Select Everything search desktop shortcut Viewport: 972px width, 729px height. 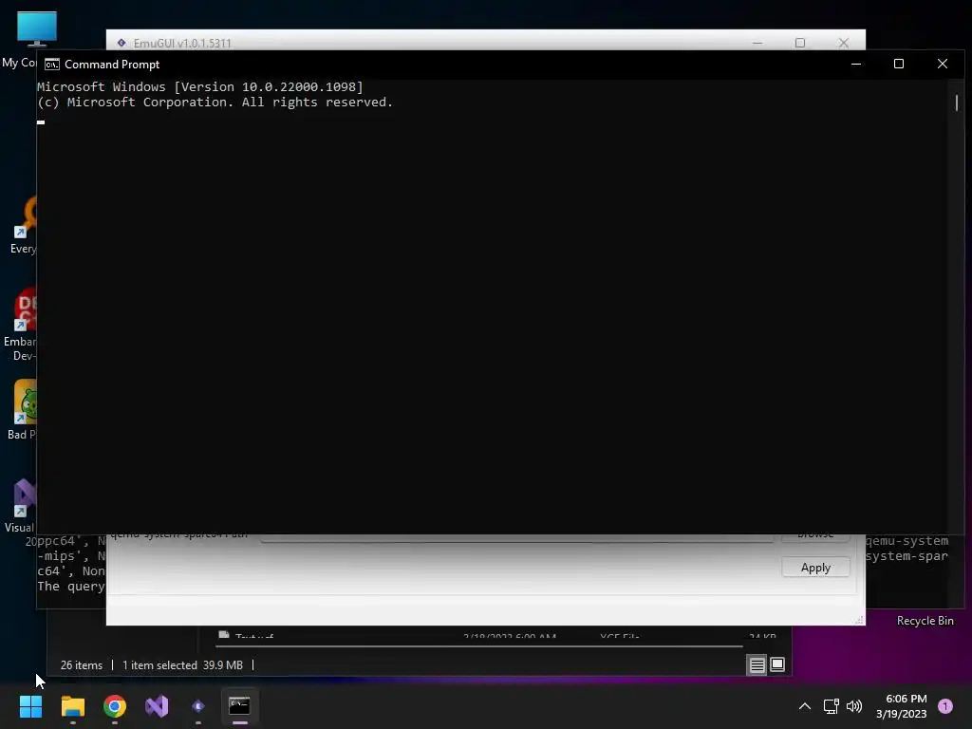(22, 226)
